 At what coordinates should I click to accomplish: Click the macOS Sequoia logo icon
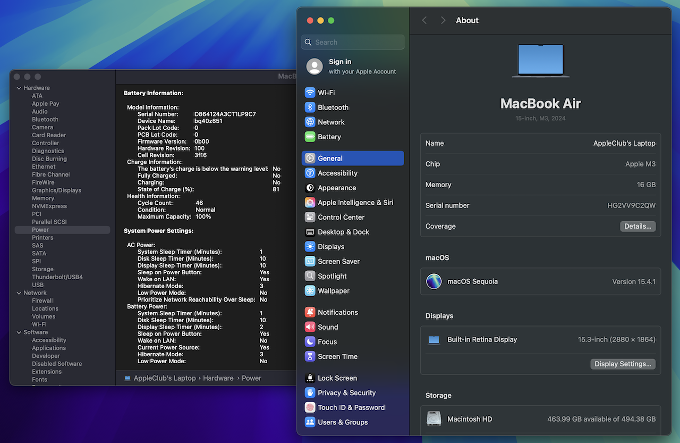tap(434, 281)
